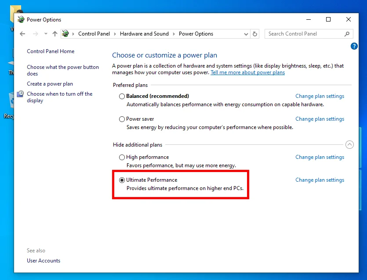This screenshot has width=367, height=280.
Task: Click Control Panel in the breadcrumb
Action: [x=94, y=34]
